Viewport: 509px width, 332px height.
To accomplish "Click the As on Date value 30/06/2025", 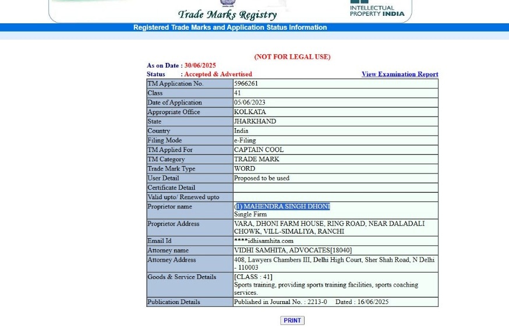I will [x=200, y=66].
